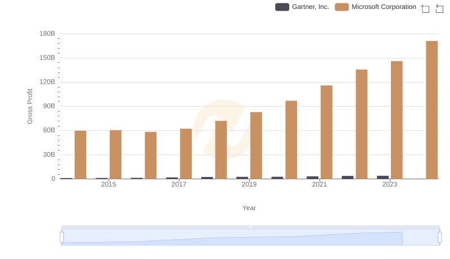This screenshot has width=450, height=259.
Task: Click the 180B y-axis label
Action: [47, 34]
